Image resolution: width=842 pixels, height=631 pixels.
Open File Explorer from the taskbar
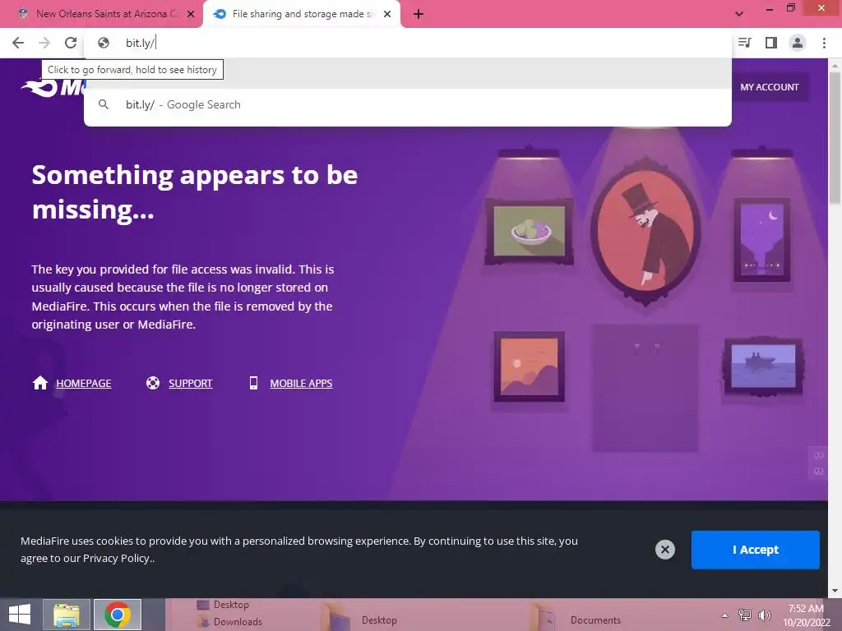coord(66,615)
